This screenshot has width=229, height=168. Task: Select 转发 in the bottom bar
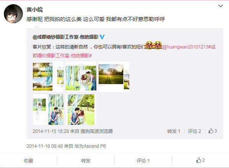[86, 161]
